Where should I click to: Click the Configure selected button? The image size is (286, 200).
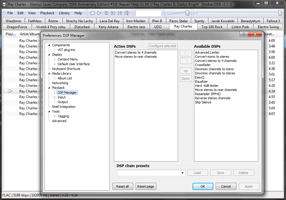coord(163,46)
